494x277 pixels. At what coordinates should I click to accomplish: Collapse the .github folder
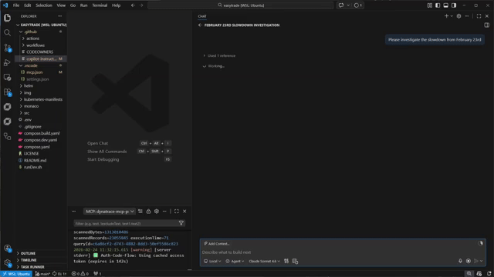point(31,32)
